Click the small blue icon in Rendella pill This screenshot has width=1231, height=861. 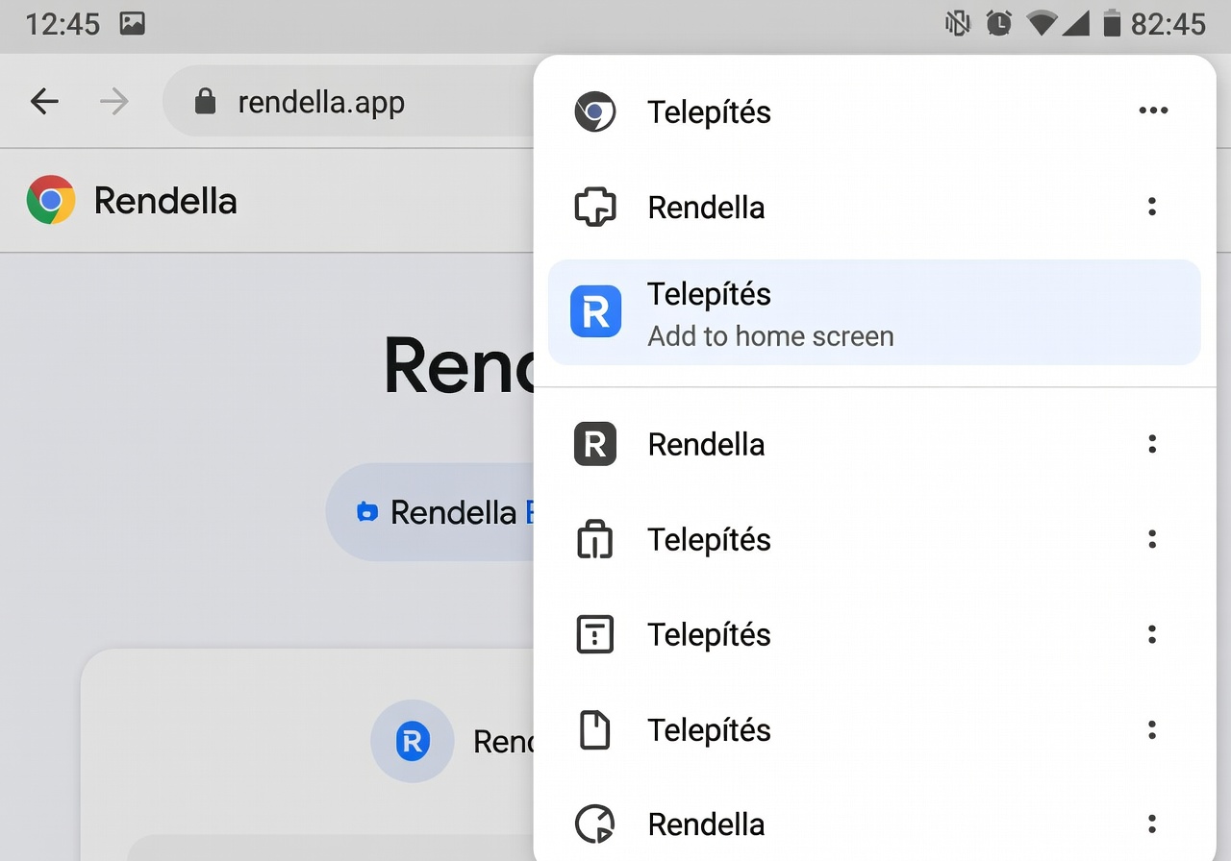(x=366, y=512)
